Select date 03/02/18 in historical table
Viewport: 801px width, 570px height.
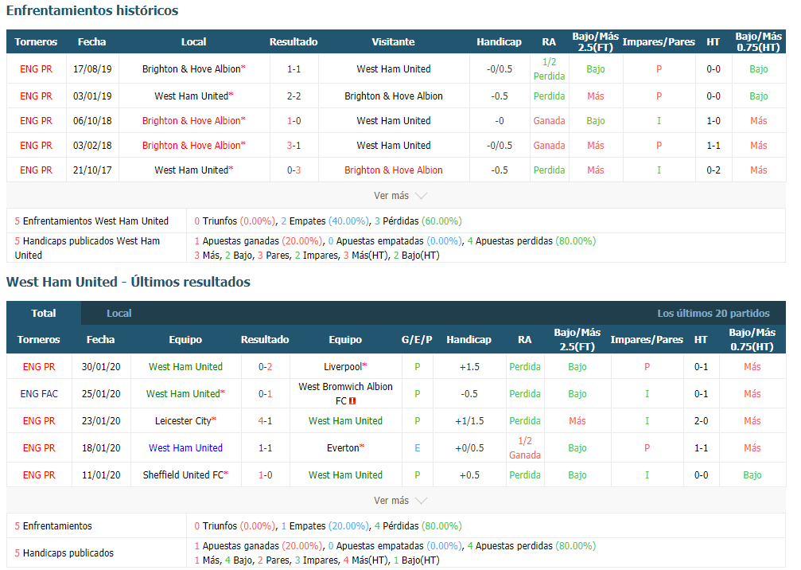pyautogui.click(x=92, y=145)
